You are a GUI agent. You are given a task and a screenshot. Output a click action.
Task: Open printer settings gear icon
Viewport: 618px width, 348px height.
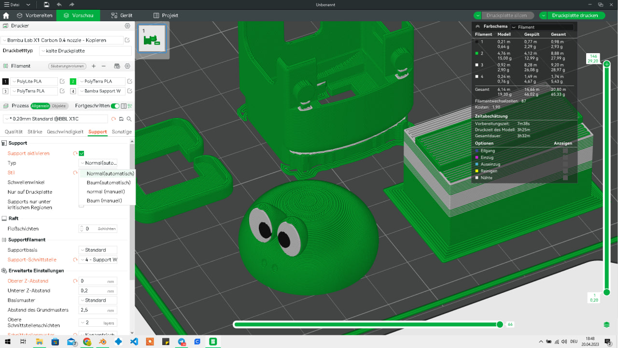(x=127, y=26)
